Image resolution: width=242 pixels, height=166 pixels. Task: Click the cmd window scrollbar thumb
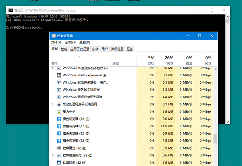tap(227, 21)
